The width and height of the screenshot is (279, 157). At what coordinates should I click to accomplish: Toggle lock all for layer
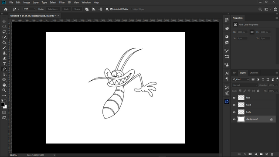pyautogui.click(x=258, y=91)
